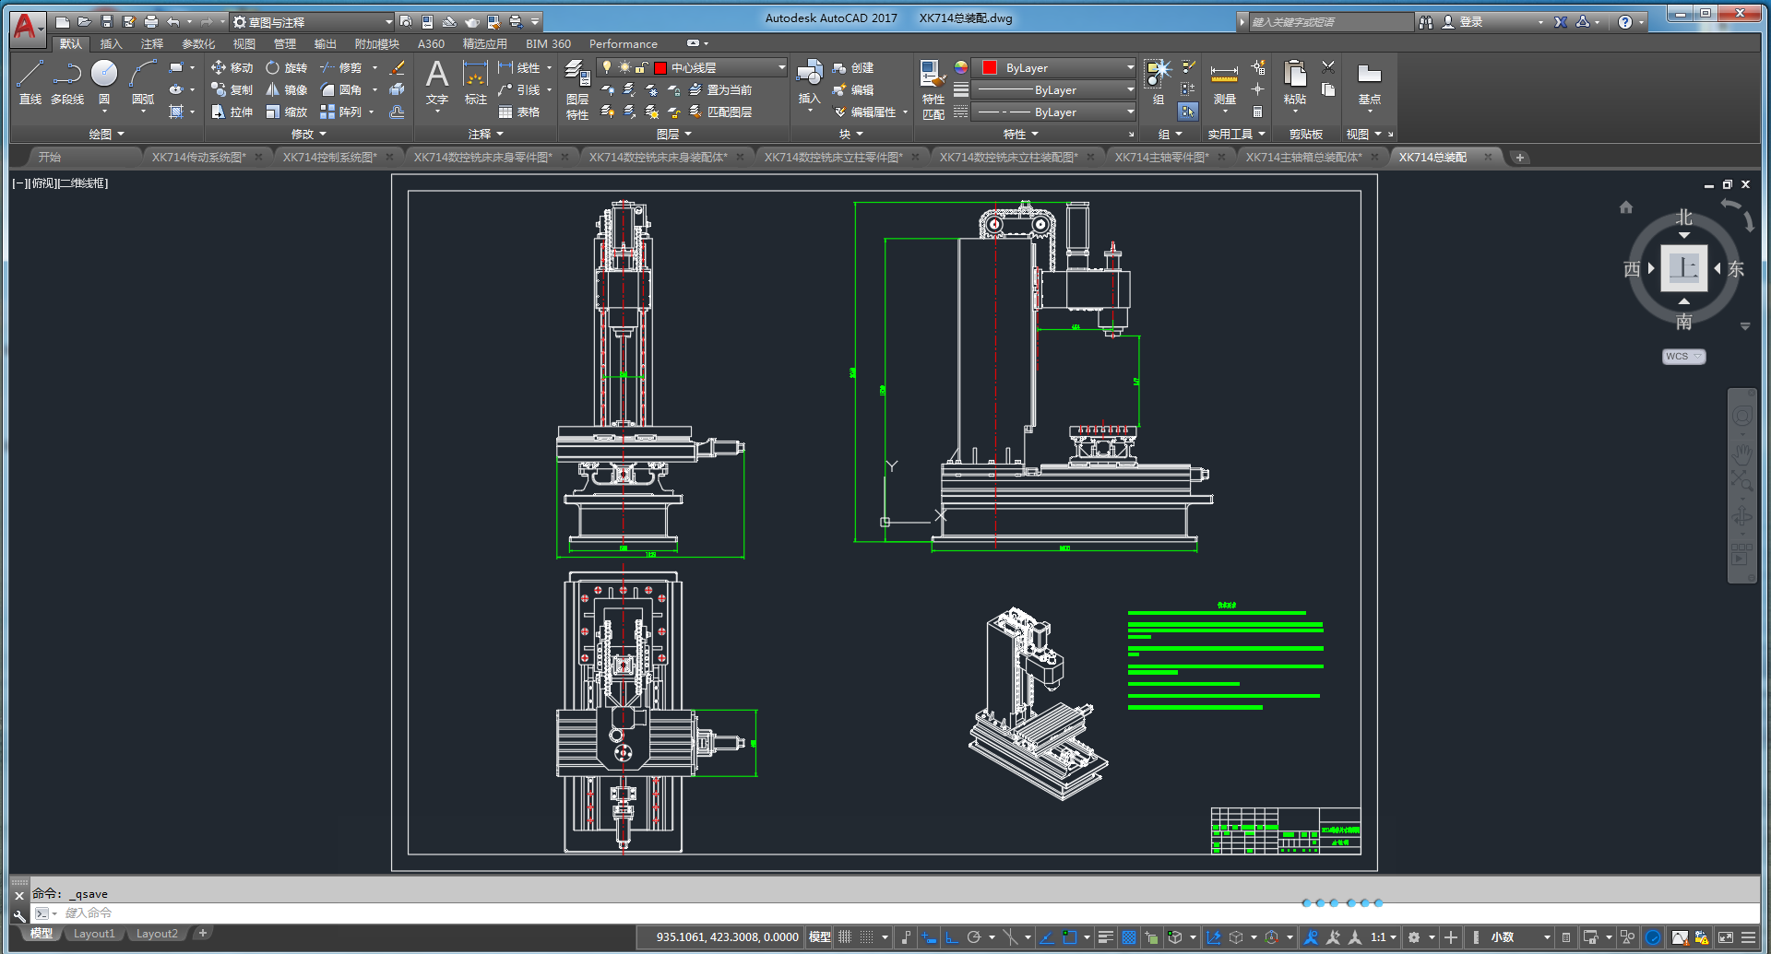This screenshot has width=1771, height=954.
Task: Launch the Mirror (镜像) tool
Action: (286, 89)
